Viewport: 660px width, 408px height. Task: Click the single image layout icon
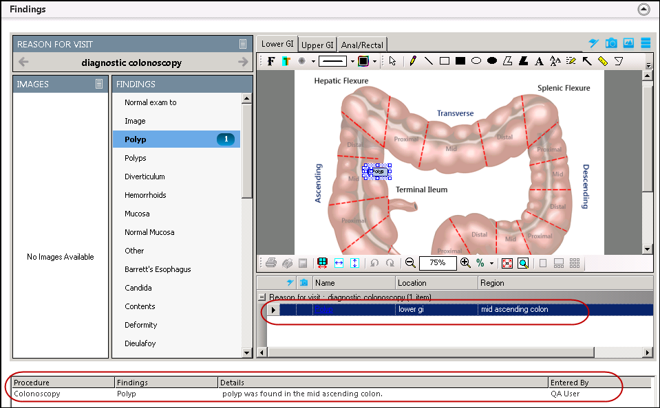tap(543, 263)
